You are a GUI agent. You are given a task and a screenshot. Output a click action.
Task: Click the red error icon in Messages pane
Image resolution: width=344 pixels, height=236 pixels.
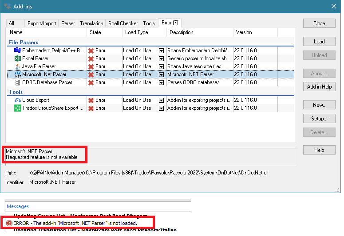point(9,223)
